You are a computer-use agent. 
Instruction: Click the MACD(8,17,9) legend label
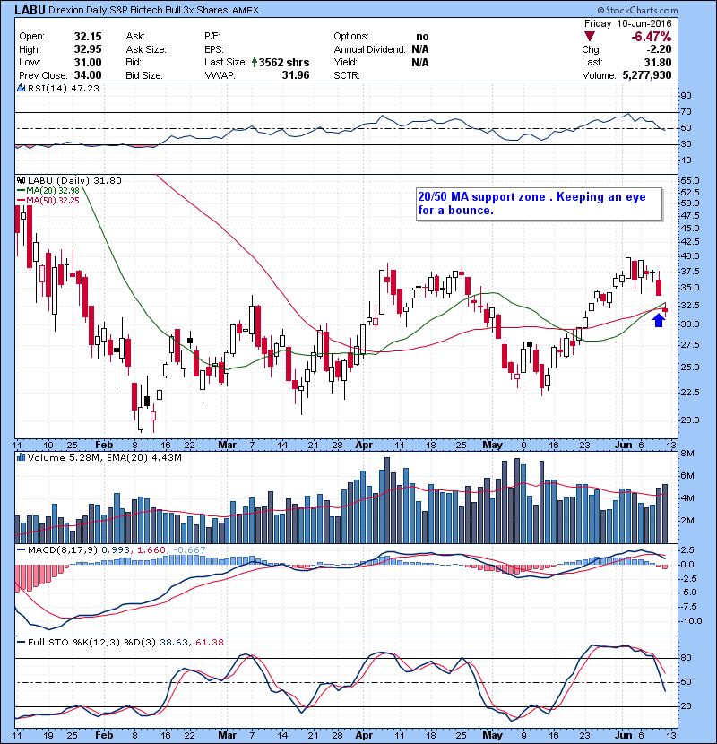coord(63,550)
